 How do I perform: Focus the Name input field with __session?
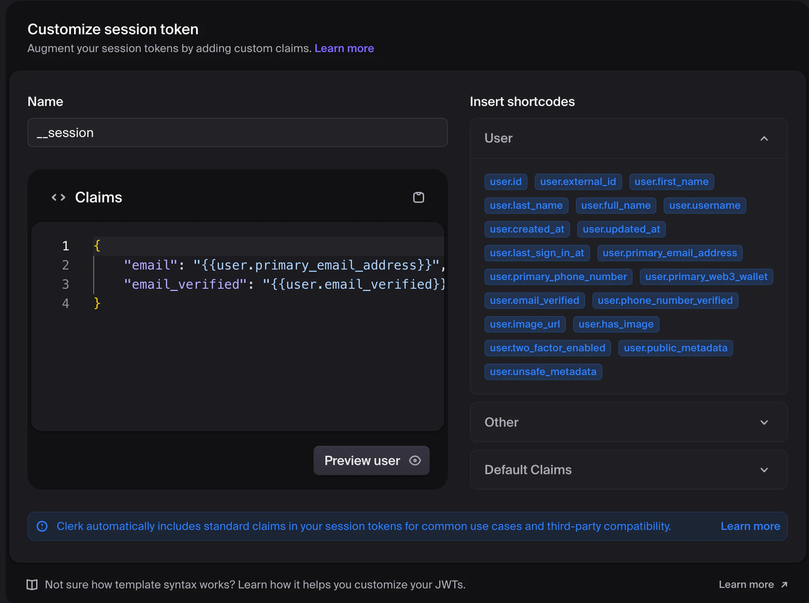point(238,132)
